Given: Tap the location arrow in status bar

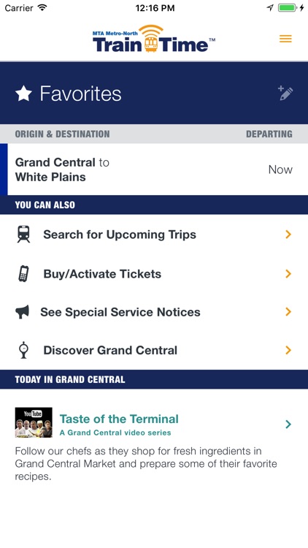Looking at the screenshot, I should (270, 8).
